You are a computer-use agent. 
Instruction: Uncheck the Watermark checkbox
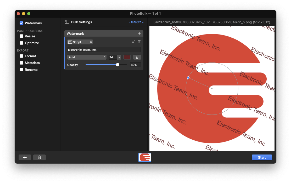click(21, 23)
